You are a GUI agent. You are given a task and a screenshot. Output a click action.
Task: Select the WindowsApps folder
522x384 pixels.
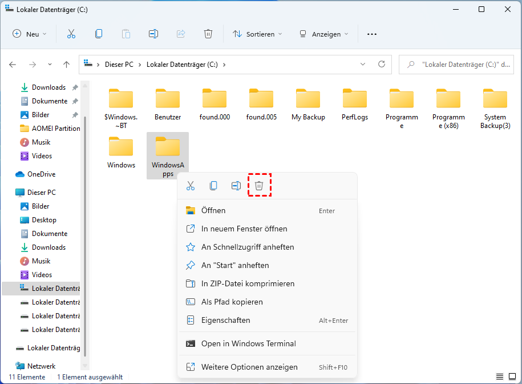pos(168,156)
